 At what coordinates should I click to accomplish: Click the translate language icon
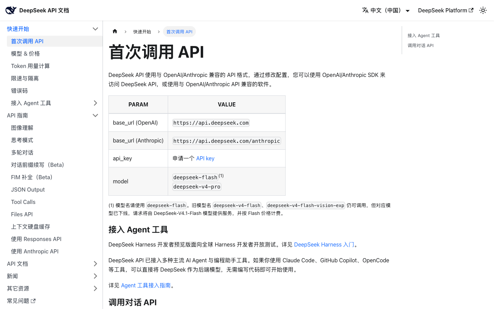[x=365, y=10]
